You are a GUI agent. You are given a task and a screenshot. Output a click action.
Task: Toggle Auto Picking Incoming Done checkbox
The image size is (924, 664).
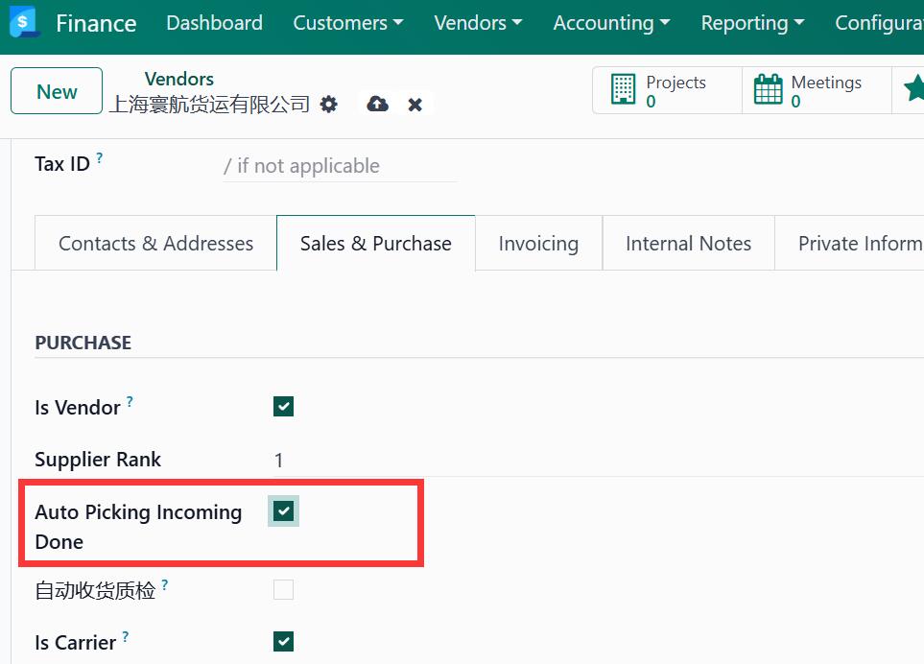[x=283, y=510]
